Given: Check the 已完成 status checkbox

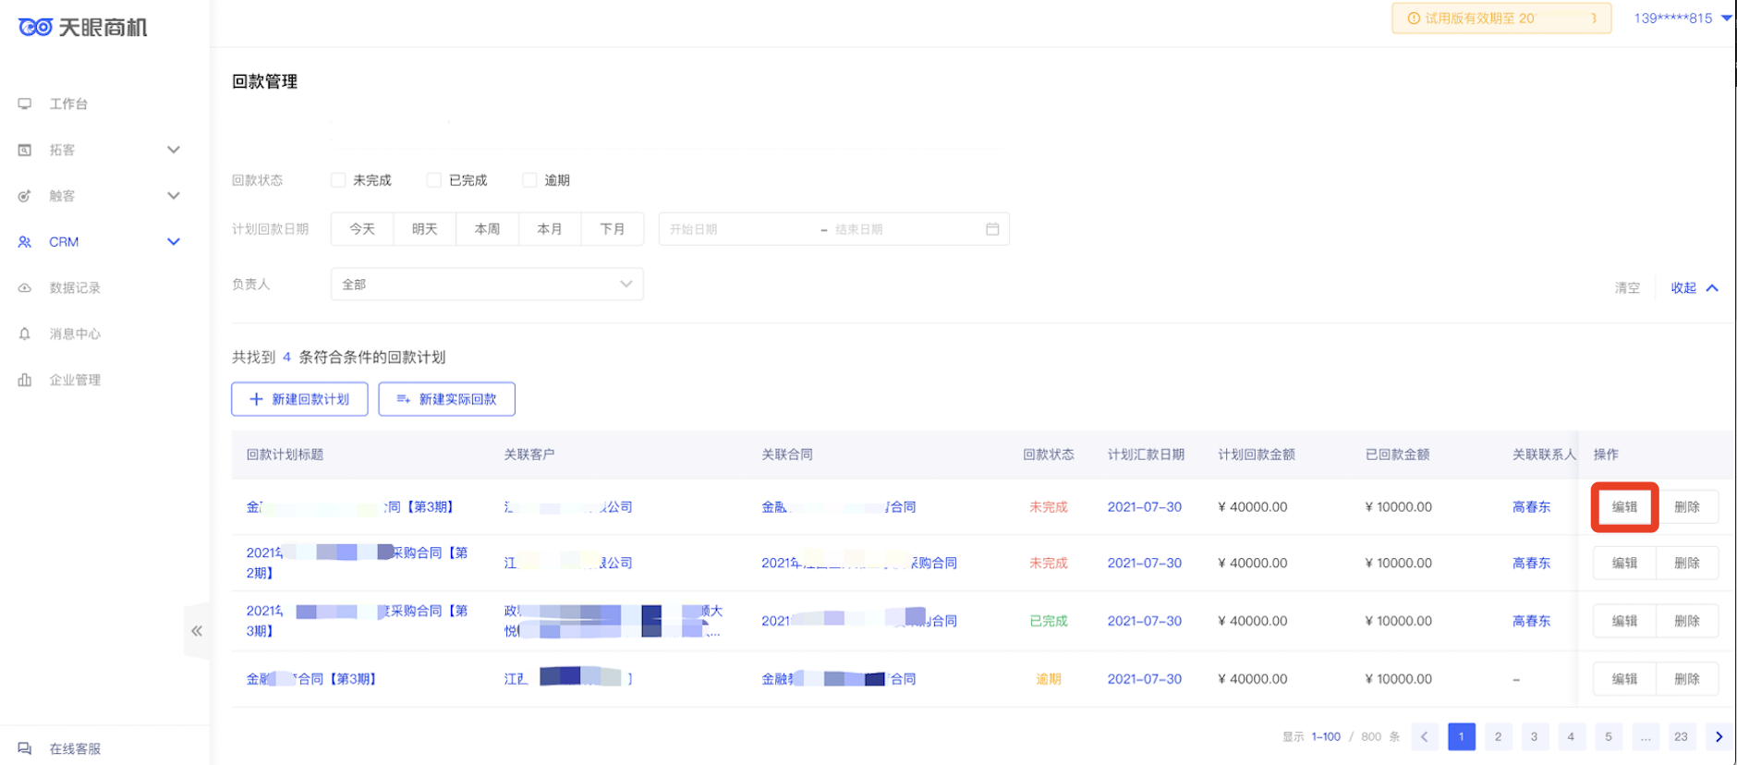Looking at the screenshot, I should click(433, 180).
